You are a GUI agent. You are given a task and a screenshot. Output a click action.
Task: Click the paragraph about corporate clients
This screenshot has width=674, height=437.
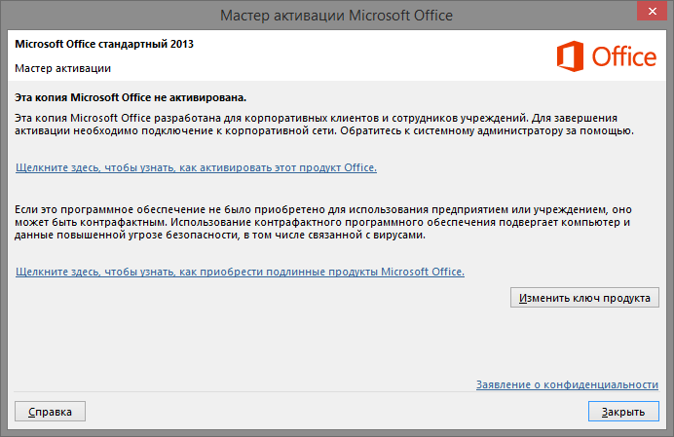pos(321,123)
